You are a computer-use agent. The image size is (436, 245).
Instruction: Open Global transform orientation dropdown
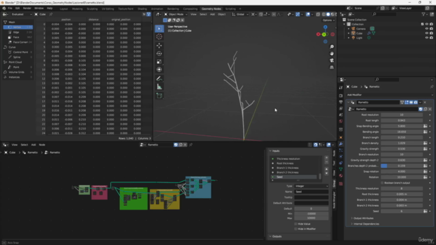coord(240,14)
